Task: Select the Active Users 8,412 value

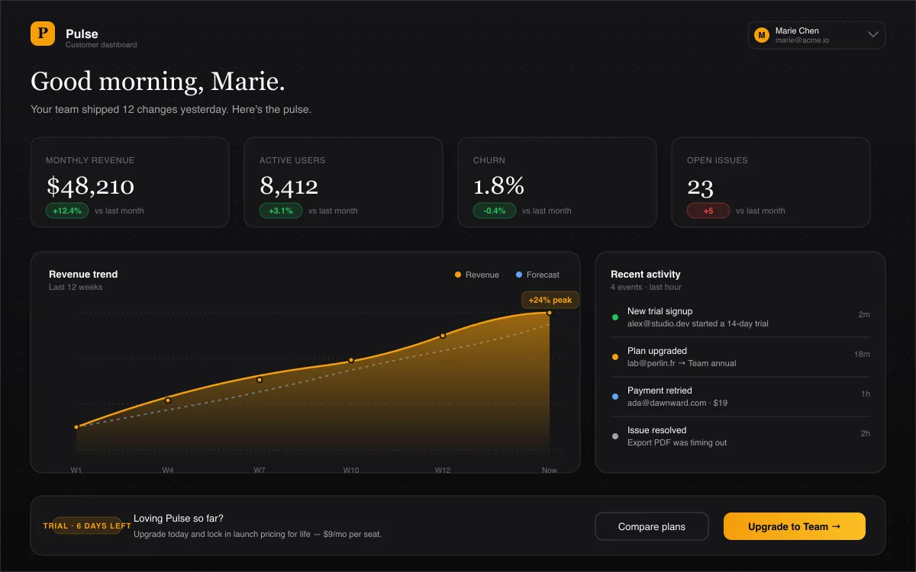Action: coord(289,185)
